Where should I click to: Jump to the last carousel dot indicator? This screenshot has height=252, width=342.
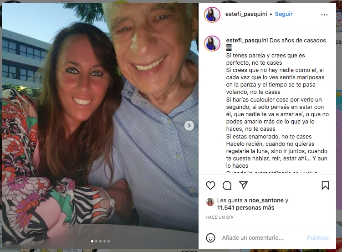point(109,242)
